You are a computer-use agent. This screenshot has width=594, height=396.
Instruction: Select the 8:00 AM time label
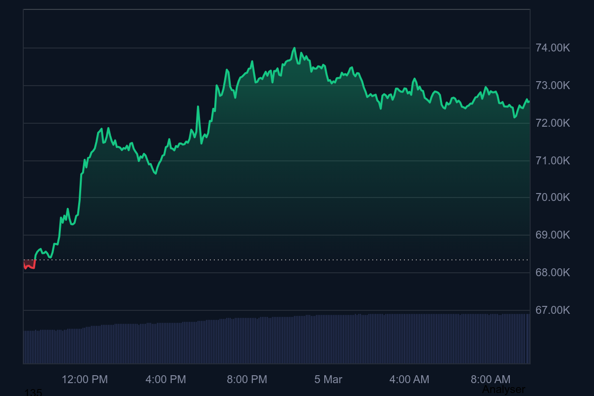[x=490, y=380]
